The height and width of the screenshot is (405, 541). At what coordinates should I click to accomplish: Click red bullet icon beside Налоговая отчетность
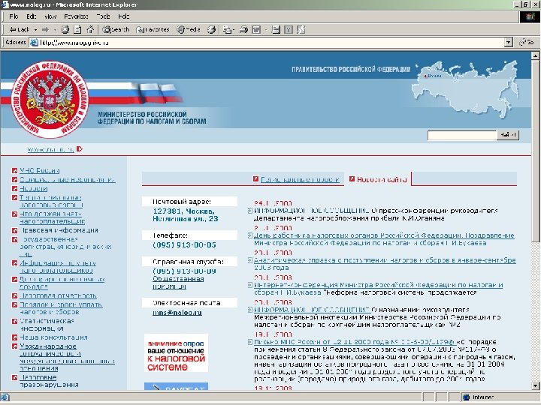14,295
